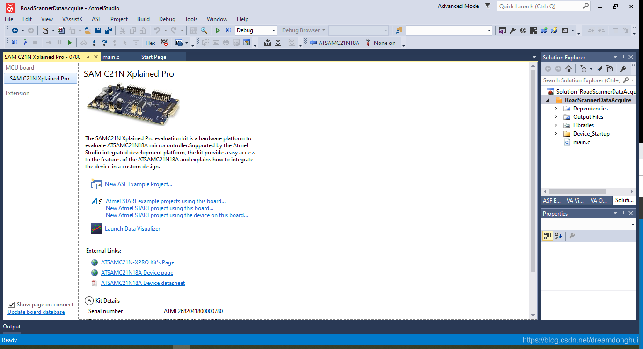The image size is (643, 349).
Task: Click the Step Over debug icon
Action: click(x=104, y=43)
